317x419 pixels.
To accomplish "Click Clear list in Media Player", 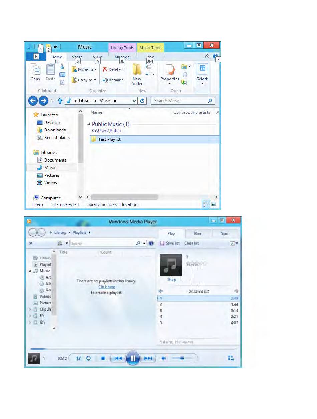I will point(191,243).
